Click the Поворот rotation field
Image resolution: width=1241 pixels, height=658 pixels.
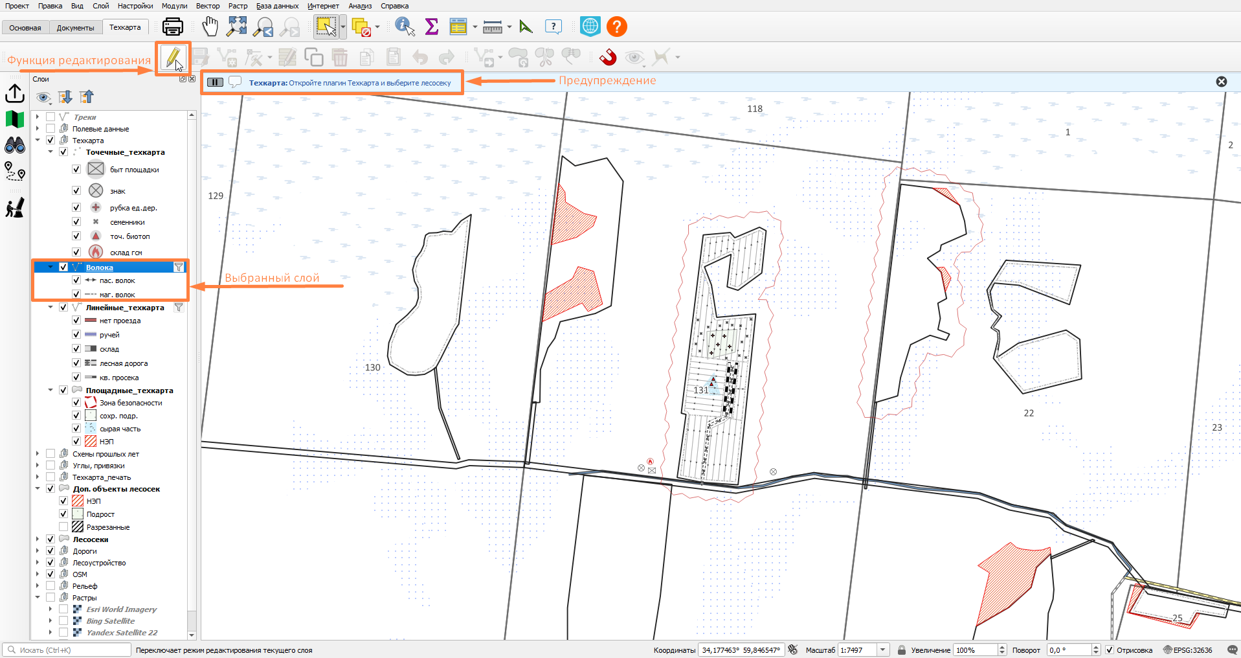coord(1069,650)
